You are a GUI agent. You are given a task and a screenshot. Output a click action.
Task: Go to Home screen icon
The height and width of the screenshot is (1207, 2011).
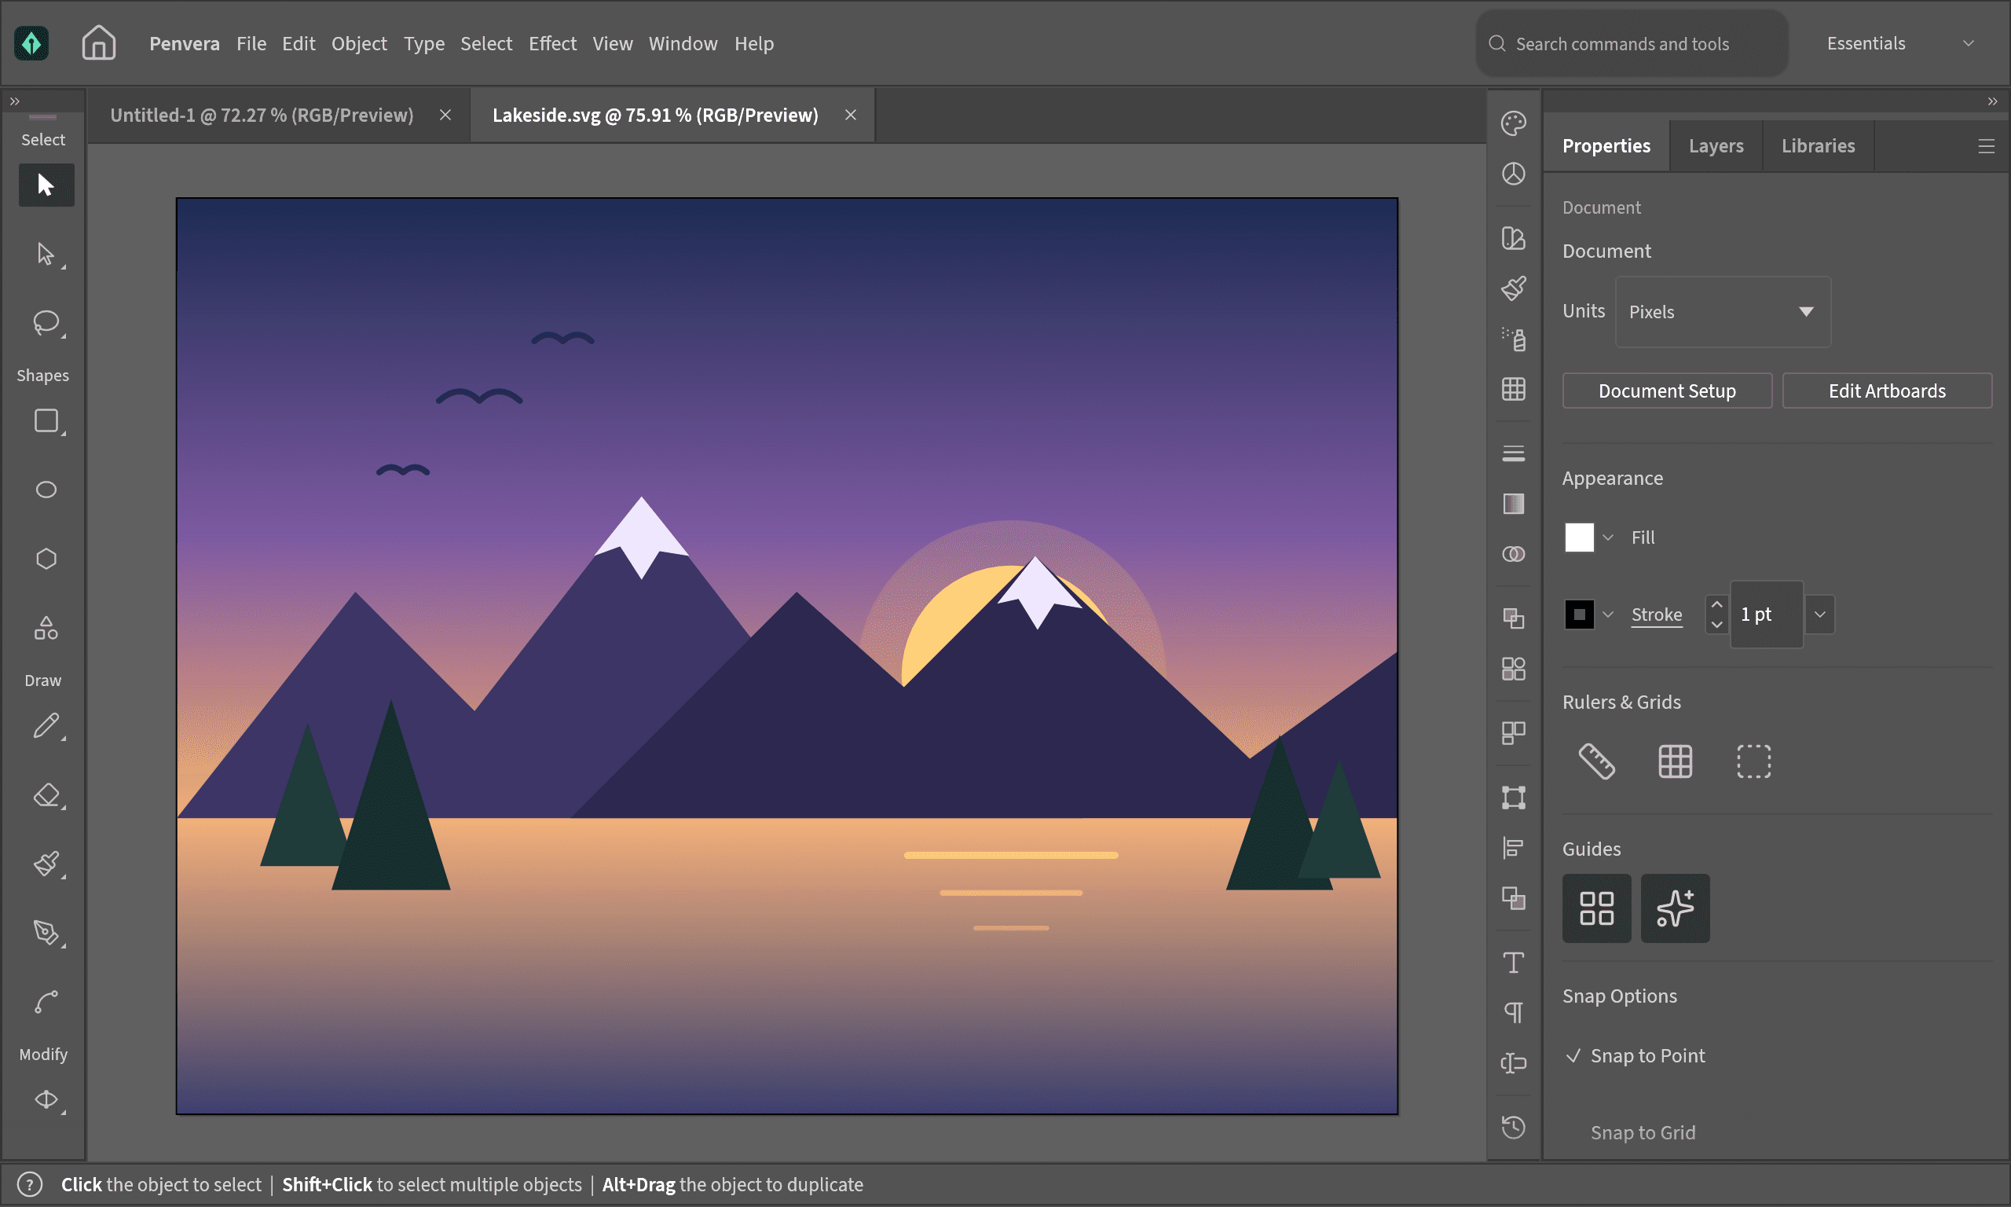98,43
